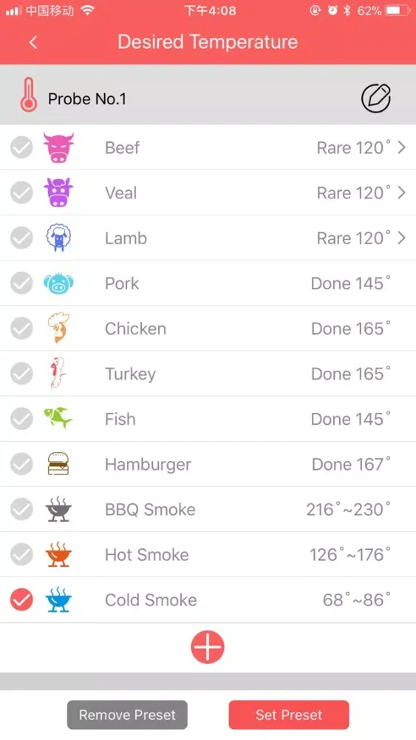Tap the red thermometer probe icon
This screenshot has height=740, width=416.
28,95
